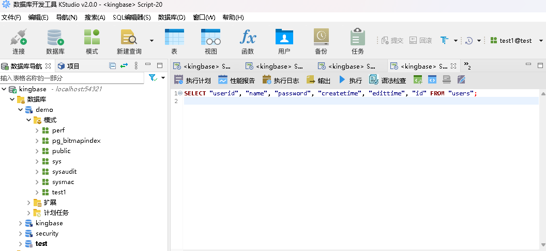Collapse all nodes in database navigator

pos(112,65)
